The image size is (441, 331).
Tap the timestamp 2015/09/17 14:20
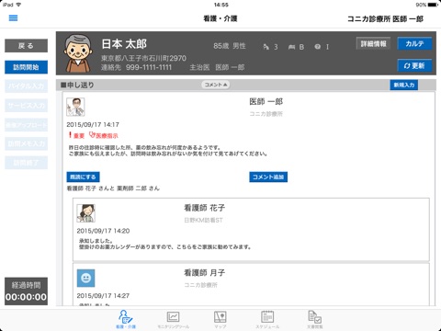click(x=103, y=231)
